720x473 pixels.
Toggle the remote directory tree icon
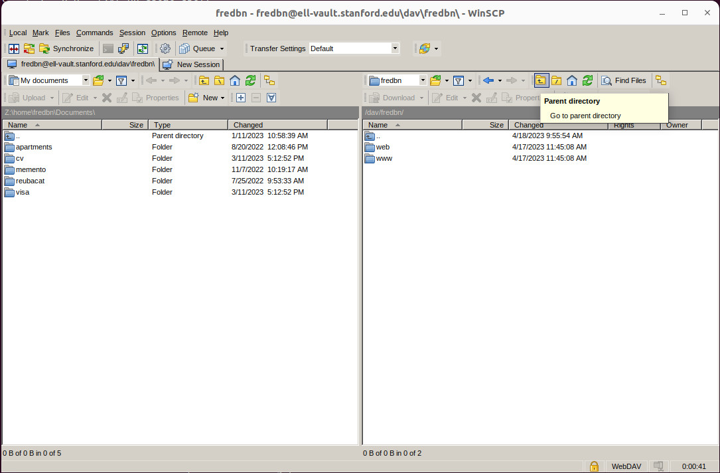click(660, 80)
